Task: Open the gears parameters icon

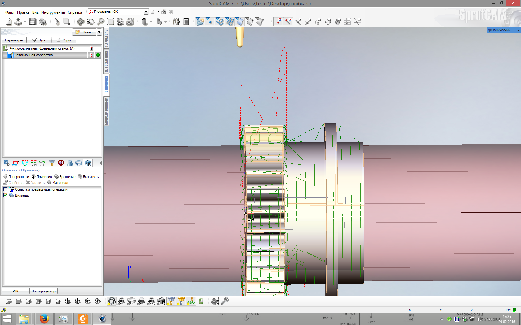Action: click(7, 163)
